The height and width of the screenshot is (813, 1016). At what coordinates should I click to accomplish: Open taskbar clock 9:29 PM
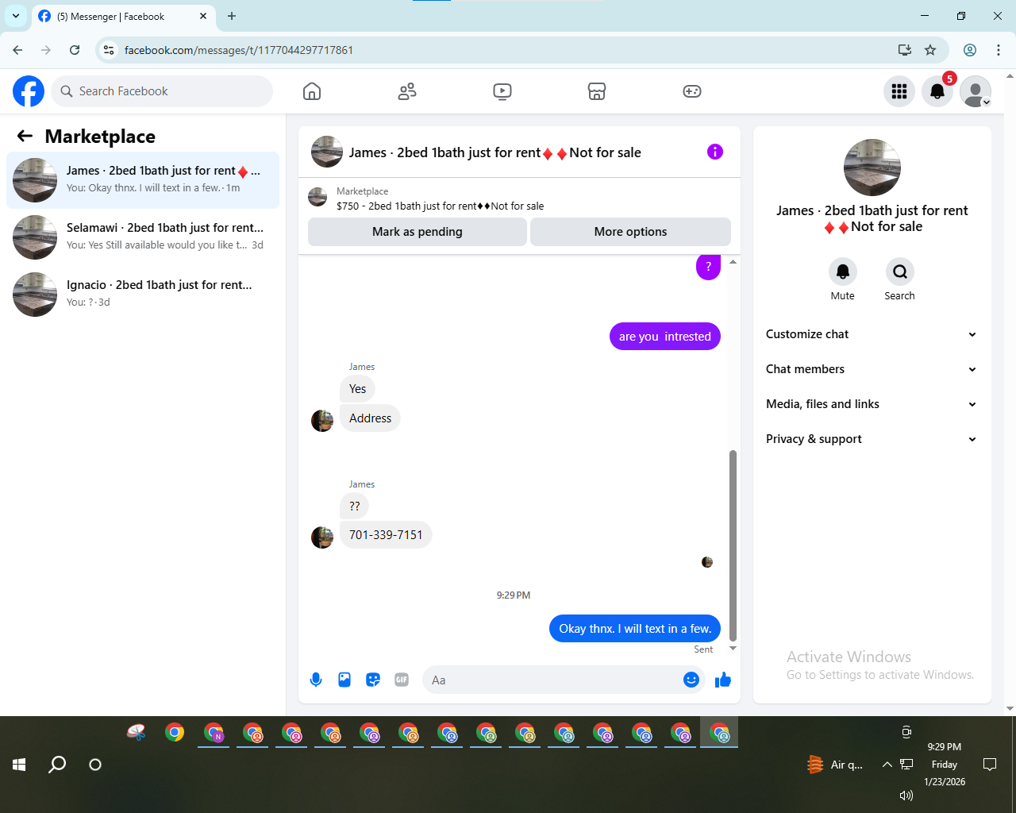click(945, 747)
